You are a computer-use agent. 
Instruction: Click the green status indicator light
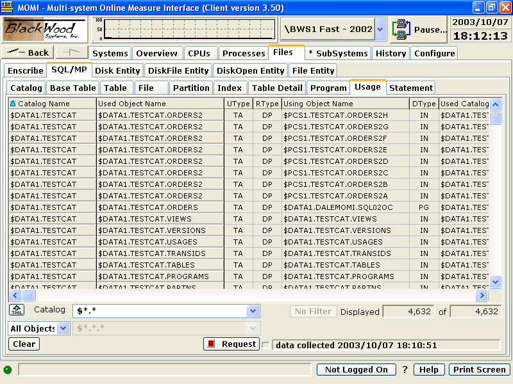(8, 370)
